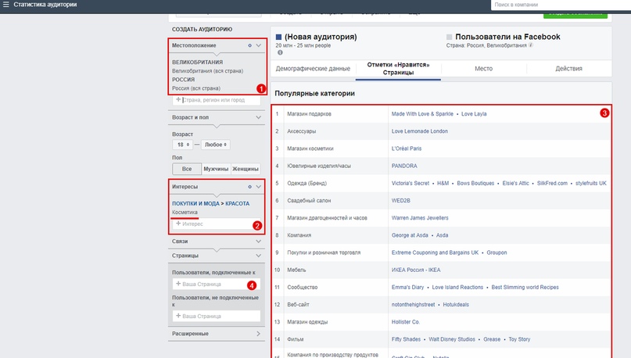This screenshot has height=358, width=631.
Task: Open Extreme Couponing and Bargains UK link
Action: (x=435, y=252)
